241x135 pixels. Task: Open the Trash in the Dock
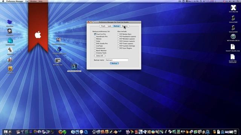click(x=235, y=132)
